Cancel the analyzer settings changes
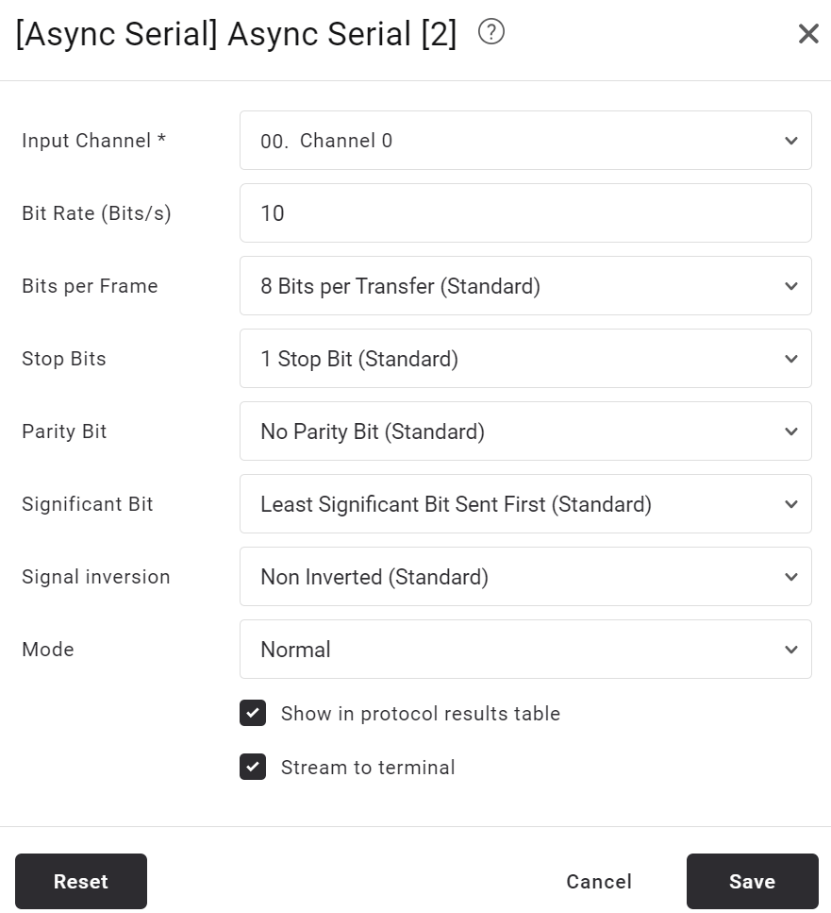Viewport: 831px width, 913px height. pos(599,882)
